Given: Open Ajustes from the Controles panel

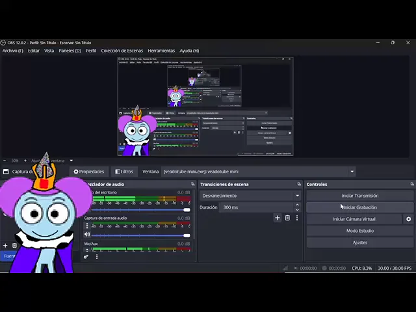Looking at the screenshot, I should pos(360,242).
